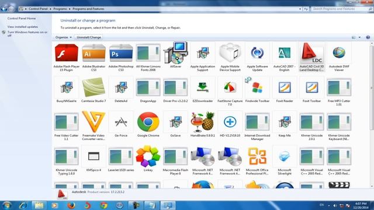Select Free MP3 Cutter 1.01 icon

click(339, 87)
